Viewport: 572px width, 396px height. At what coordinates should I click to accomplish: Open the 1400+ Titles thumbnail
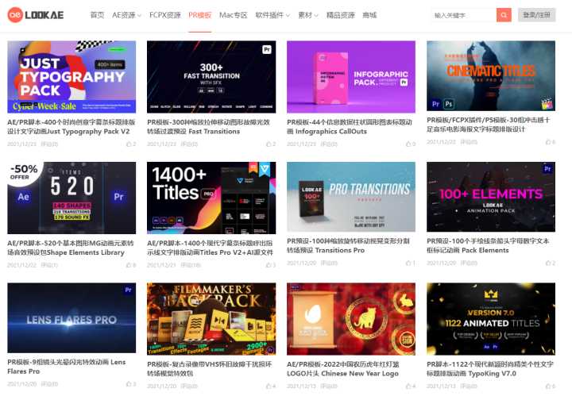(x=211, y=198)
